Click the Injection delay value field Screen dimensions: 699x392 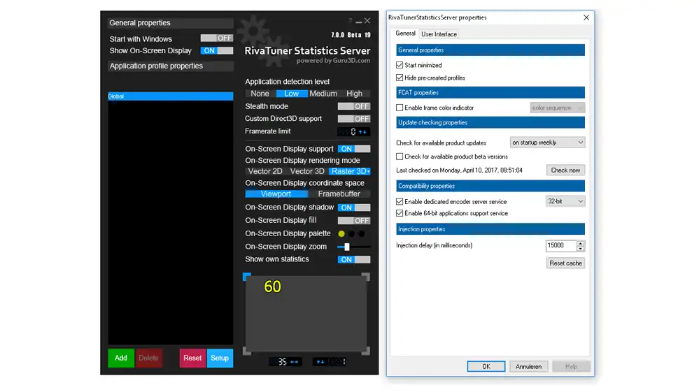coord(560,245)
